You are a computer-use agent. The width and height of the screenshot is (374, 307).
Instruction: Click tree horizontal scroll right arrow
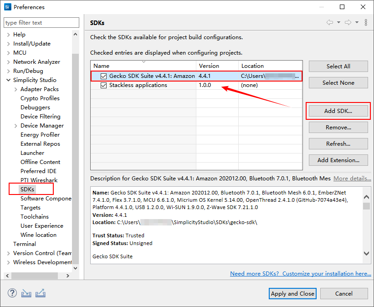click(68, 276)
